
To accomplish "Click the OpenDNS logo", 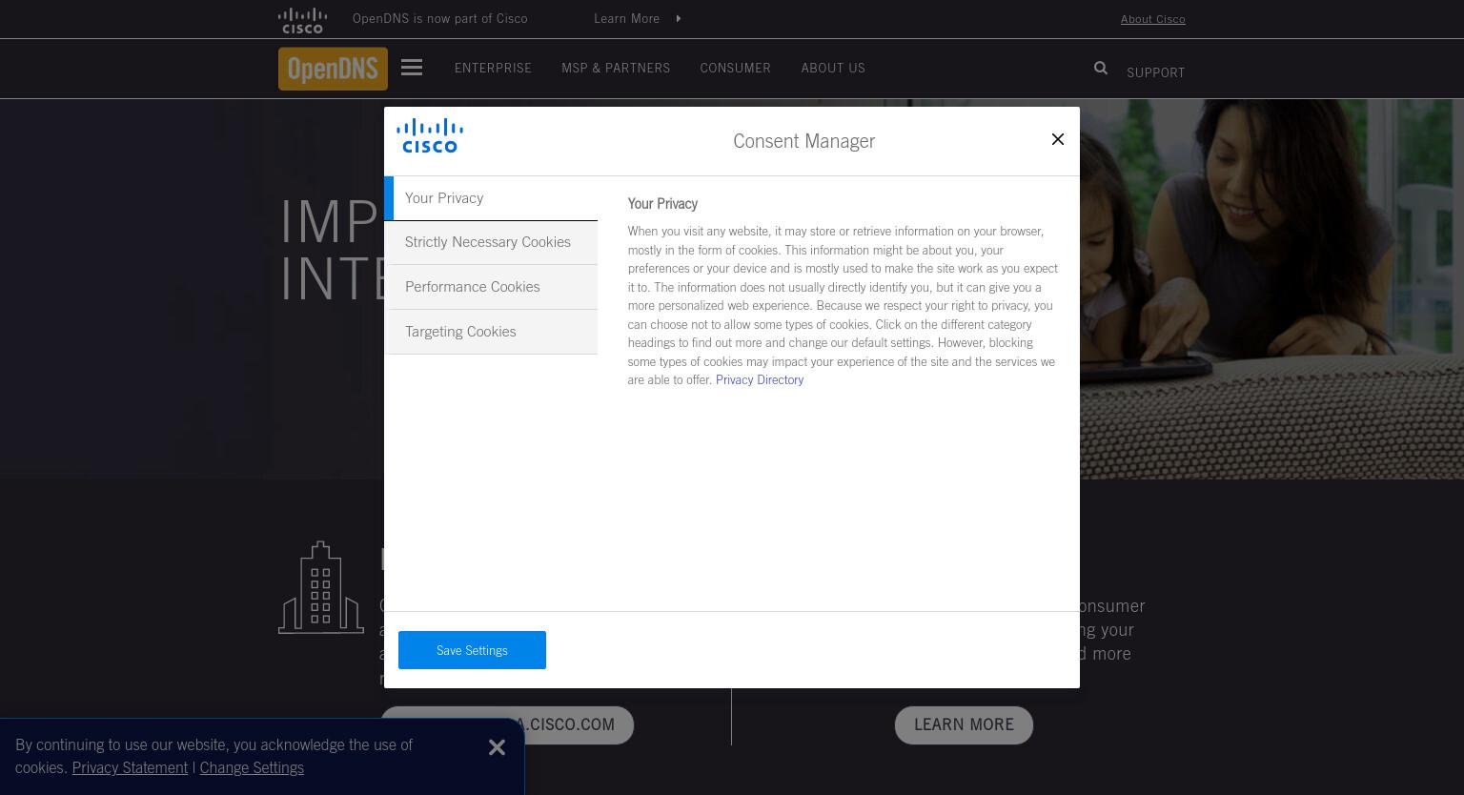I will point(333,69).
